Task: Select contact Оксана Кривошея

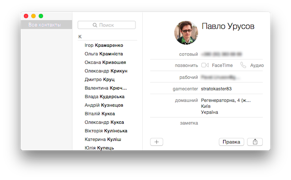Action: pyautogui.click(x=105, y=62)
